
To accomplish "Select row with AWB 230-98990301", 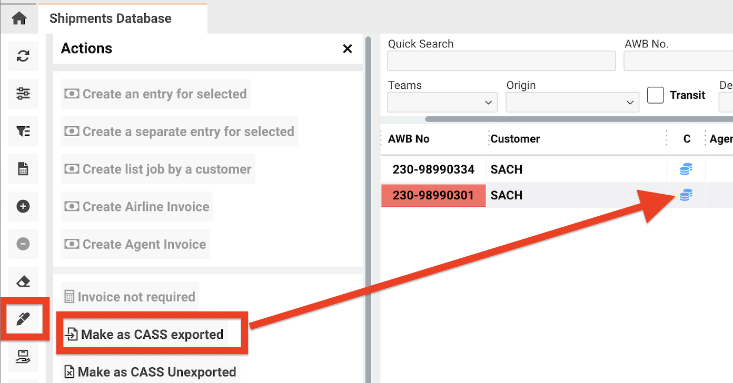I will [x=433, y=195].
